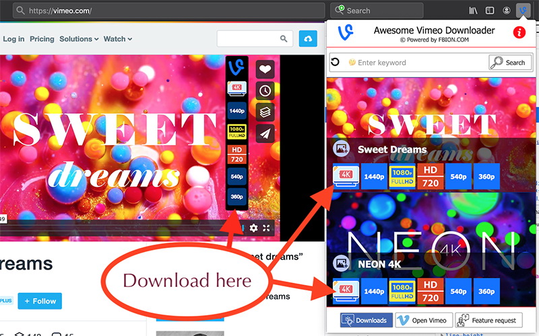Click the 4K download icon under NEON 4K

tap(346, 291)
